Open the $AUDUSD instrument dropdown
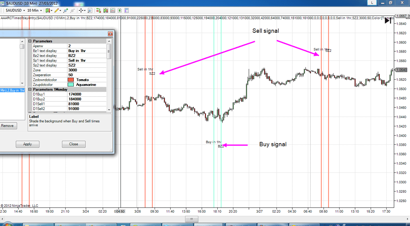The image size is (410, 226). pyautogui.click(x=15, y=11)
